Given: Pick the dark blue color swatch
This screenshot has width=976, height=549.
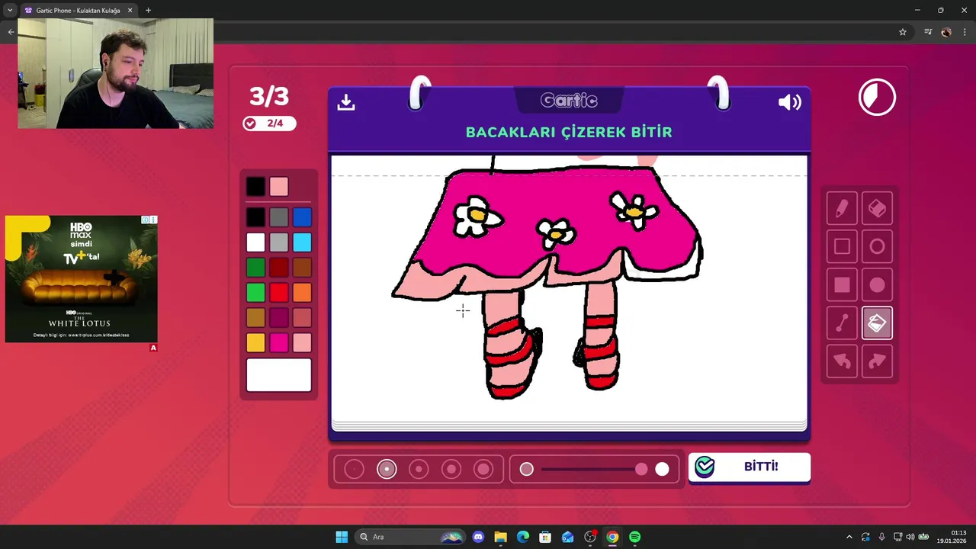Looking at the screenshot, I should click(302, 218).
